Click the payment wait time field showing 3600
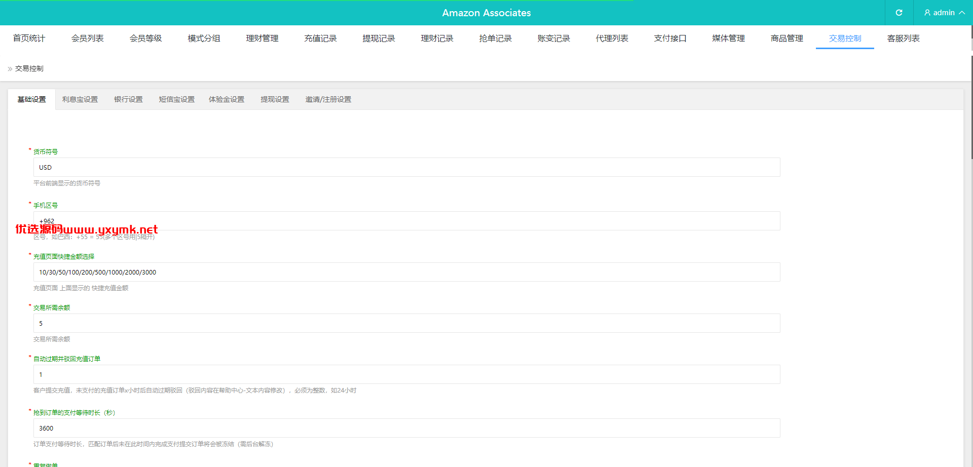This screenshot has height=467, width=973. pyautogui.click(x=406, y=428)
